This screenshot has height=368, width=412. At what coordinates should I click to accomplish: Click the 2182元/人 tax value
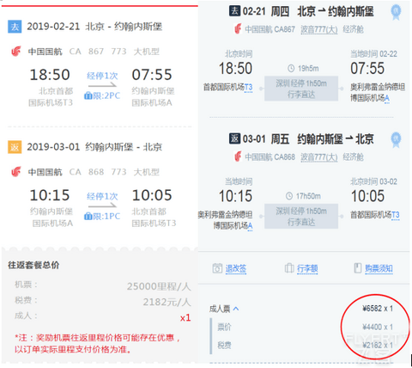[167, 302]
